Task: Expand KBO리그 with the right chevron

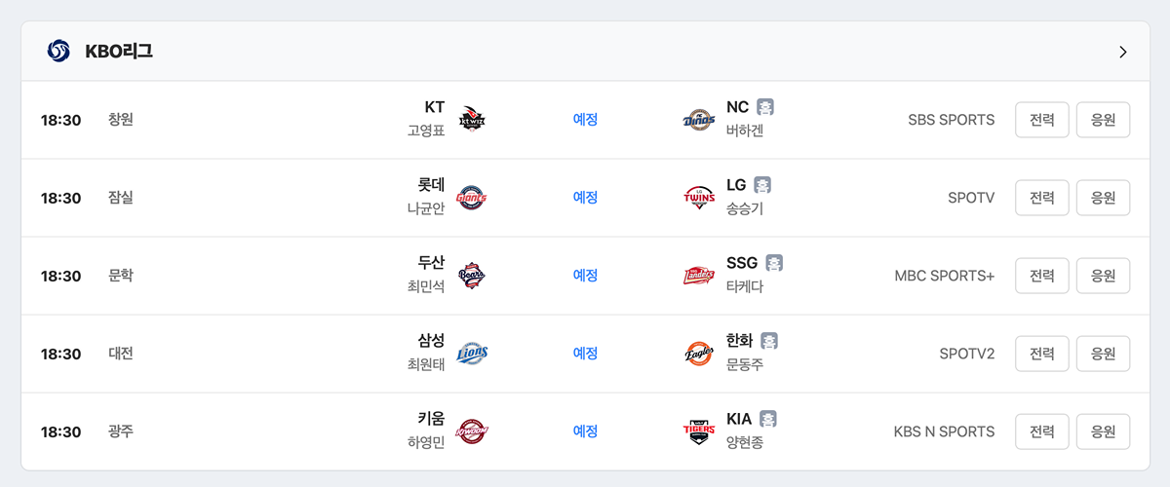Action: pos(1122,52)
